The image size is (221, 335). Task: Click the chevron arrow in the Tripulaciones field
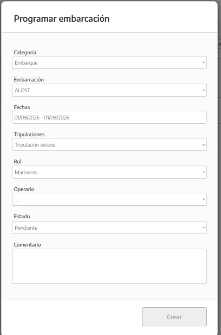coord(203,144)
